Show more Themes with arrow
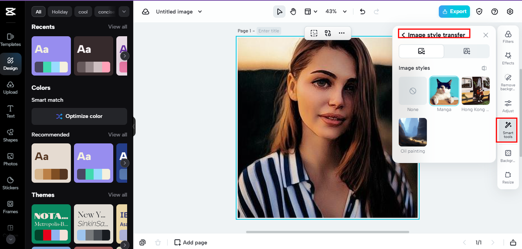 tap(125, 245)
